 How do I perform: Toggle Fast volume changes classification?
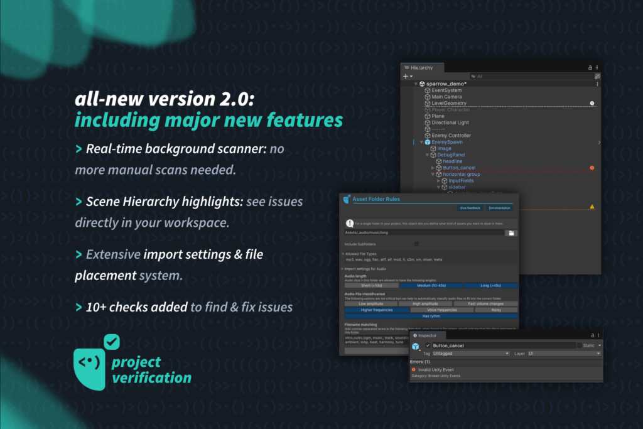[486, 304]
